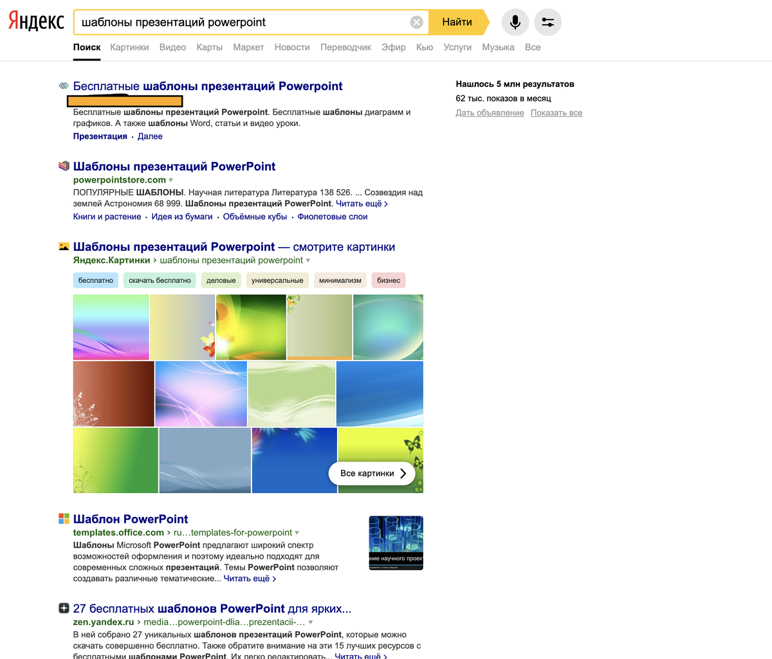Click the Microsoft favicon of templates.office.com result
This screenshot has width=772, height=659.
click(64, 519)
